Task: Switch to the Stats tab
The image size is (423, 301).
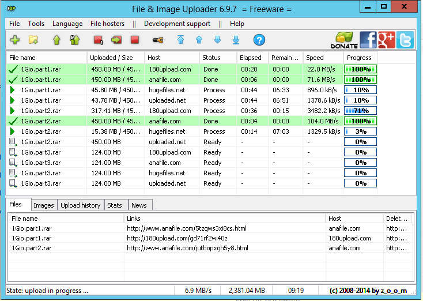Action: (115, 205)
